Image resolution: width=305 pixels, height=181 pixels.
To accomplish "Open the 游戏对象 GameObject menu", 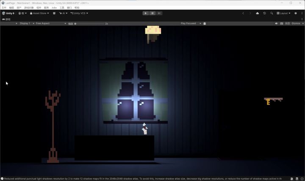I will (29, 8).
